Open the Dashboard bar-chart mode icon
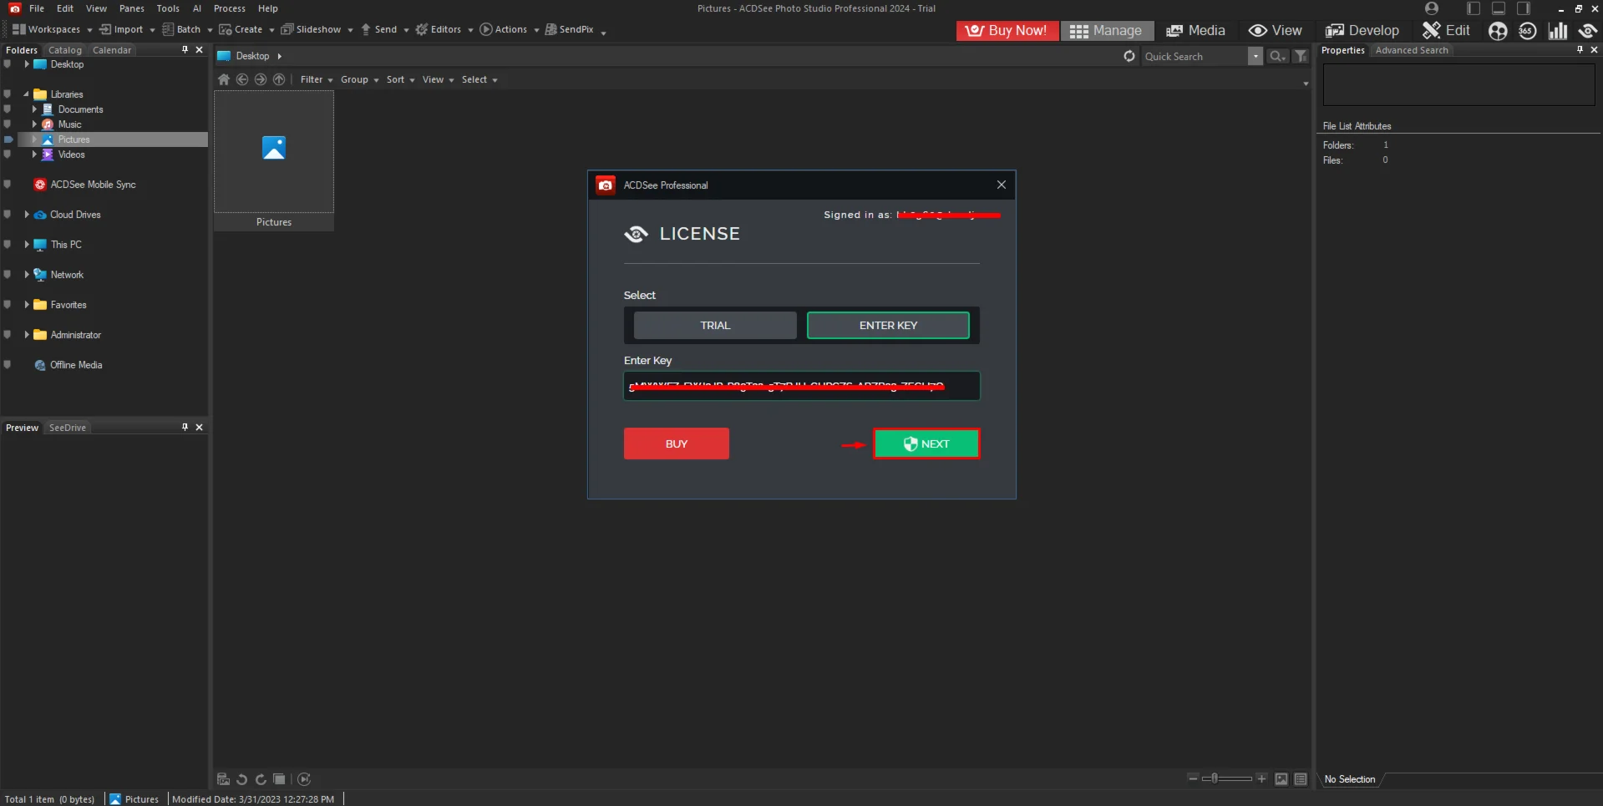Viewport: 1603px width, 806px height. click(x=1557, y=31)
